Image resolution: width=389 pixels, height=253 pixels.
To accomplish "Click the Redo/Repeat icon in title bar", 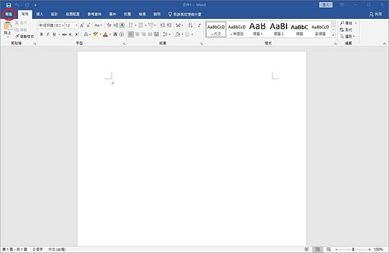I will (x=27, y=5).
